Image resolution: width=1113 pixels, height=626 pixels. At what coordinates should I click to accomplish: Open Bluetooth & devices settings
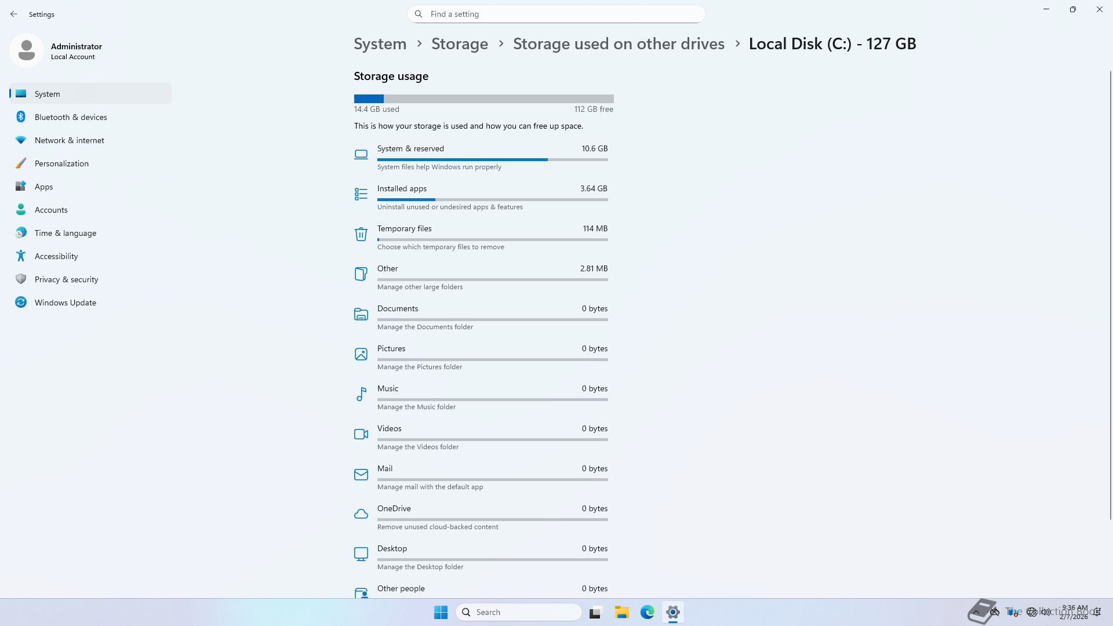pos(71,117)
